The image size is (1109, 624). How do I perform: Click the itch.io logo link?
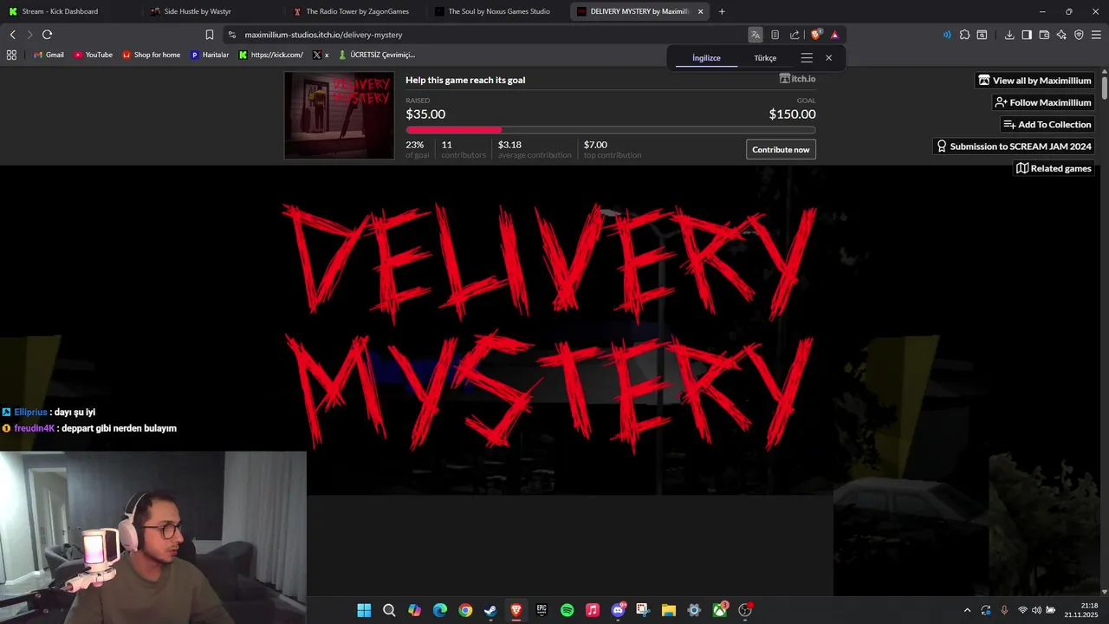pyautogui.click(x=797, y=79)
